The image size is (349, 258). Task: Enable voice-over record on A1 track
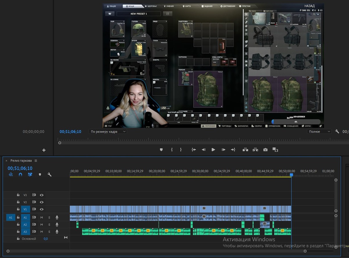tap(57, 217)
